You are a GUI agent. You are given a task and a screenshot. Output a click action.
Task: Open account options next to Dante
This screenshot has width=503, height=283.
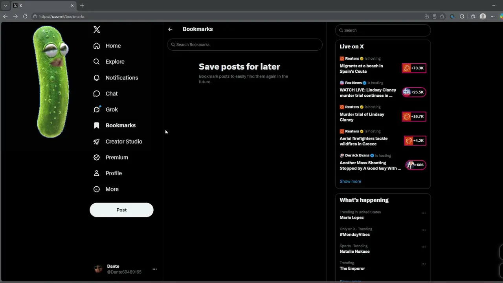click(154, 269)
